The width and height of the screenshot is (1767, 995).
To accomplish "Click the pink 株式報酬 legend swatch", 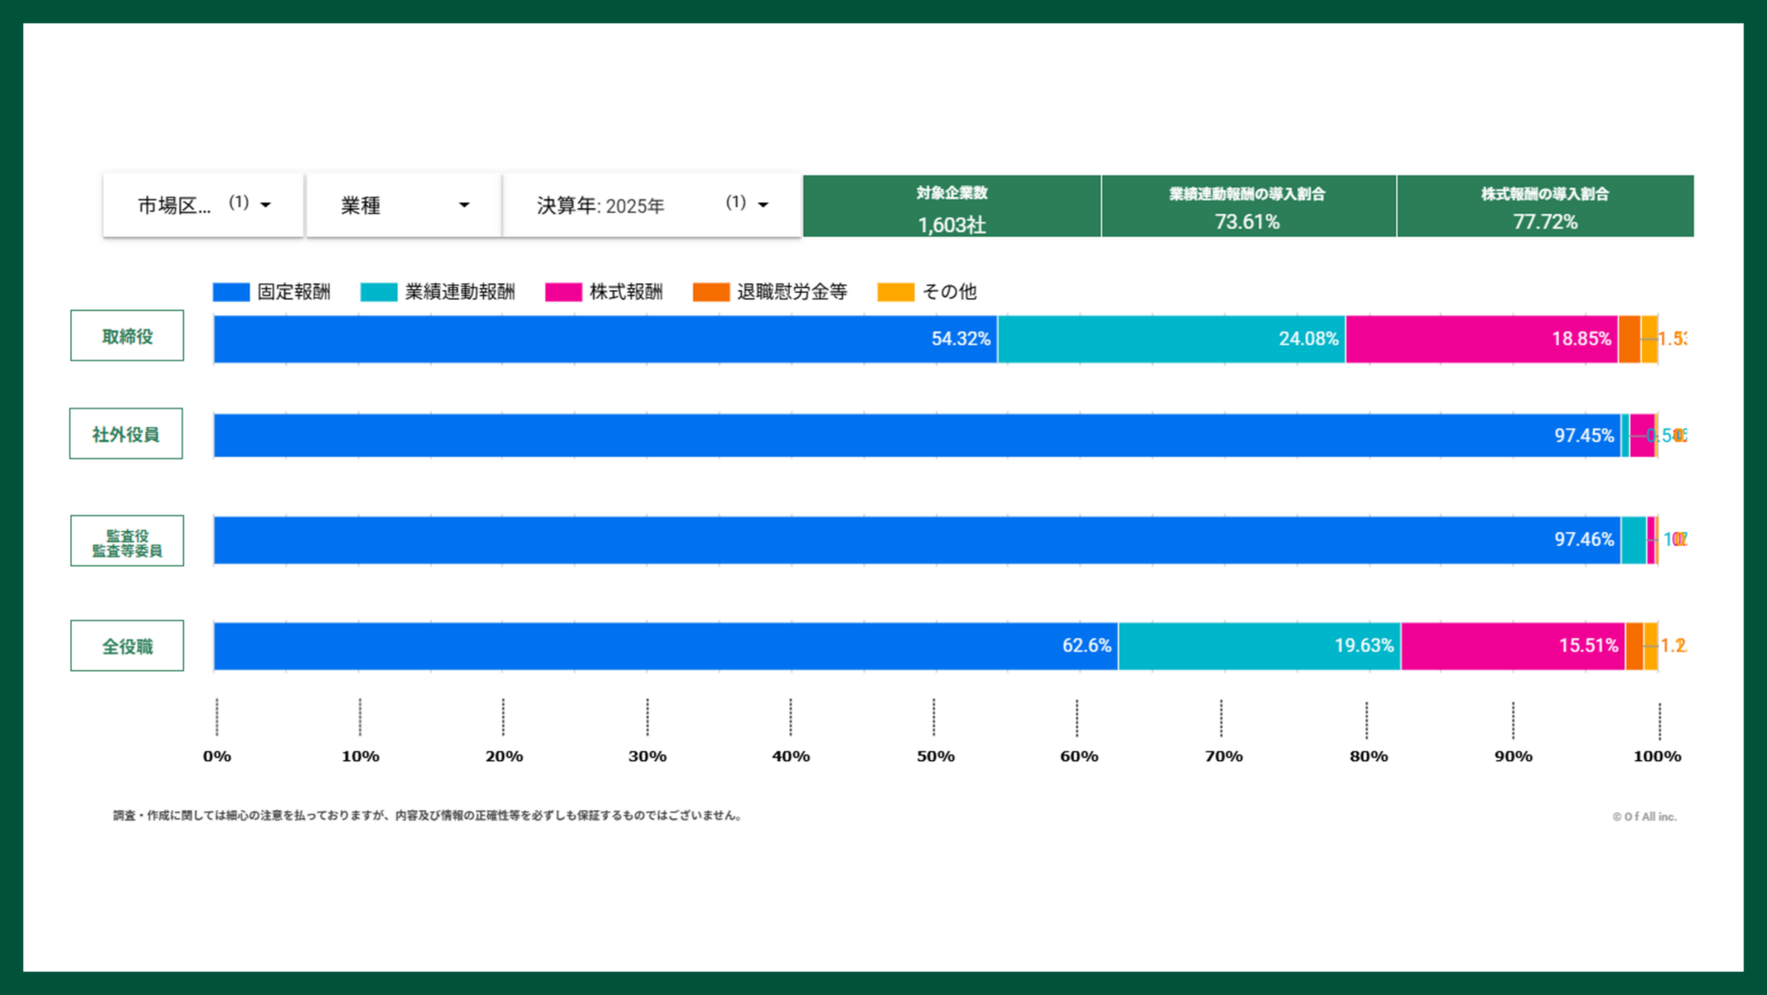I will [x=563, y=292].
